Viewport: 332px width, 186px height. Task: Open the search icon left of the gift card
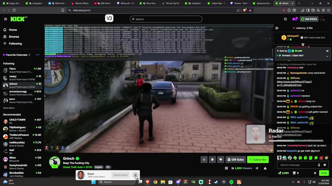[x=285, y=19]
